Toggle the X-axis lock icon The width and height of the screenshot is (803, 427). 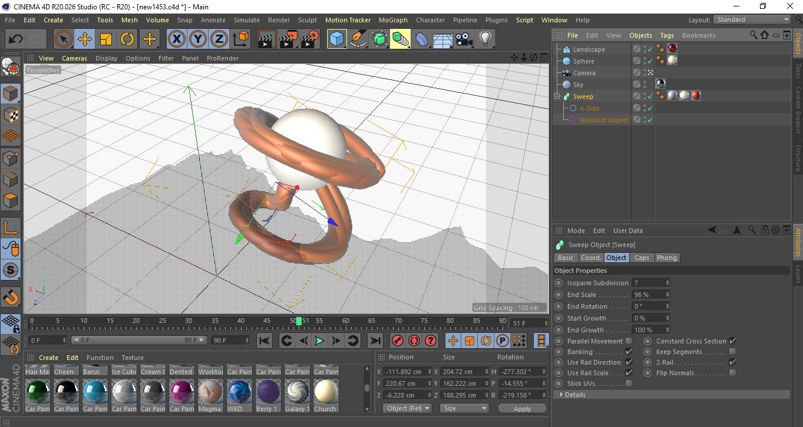point(176,39)
